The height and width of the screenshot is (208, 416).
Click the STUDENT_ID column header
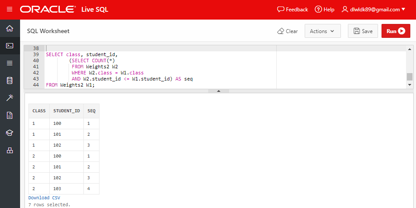click(x=67, y=111)
